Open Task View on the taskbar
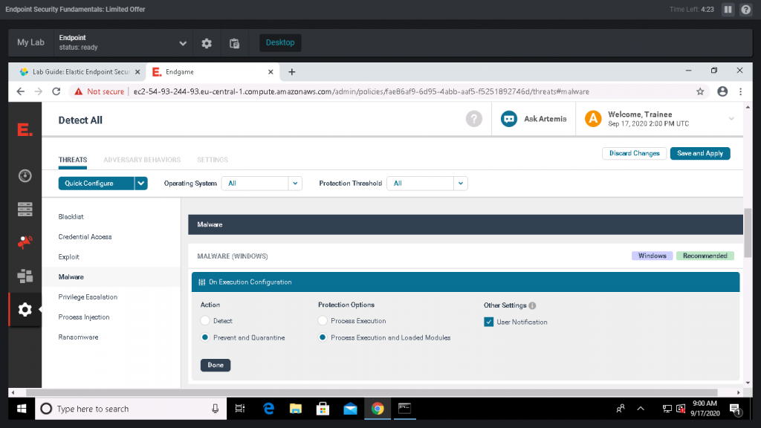 [x=240, y=409]
